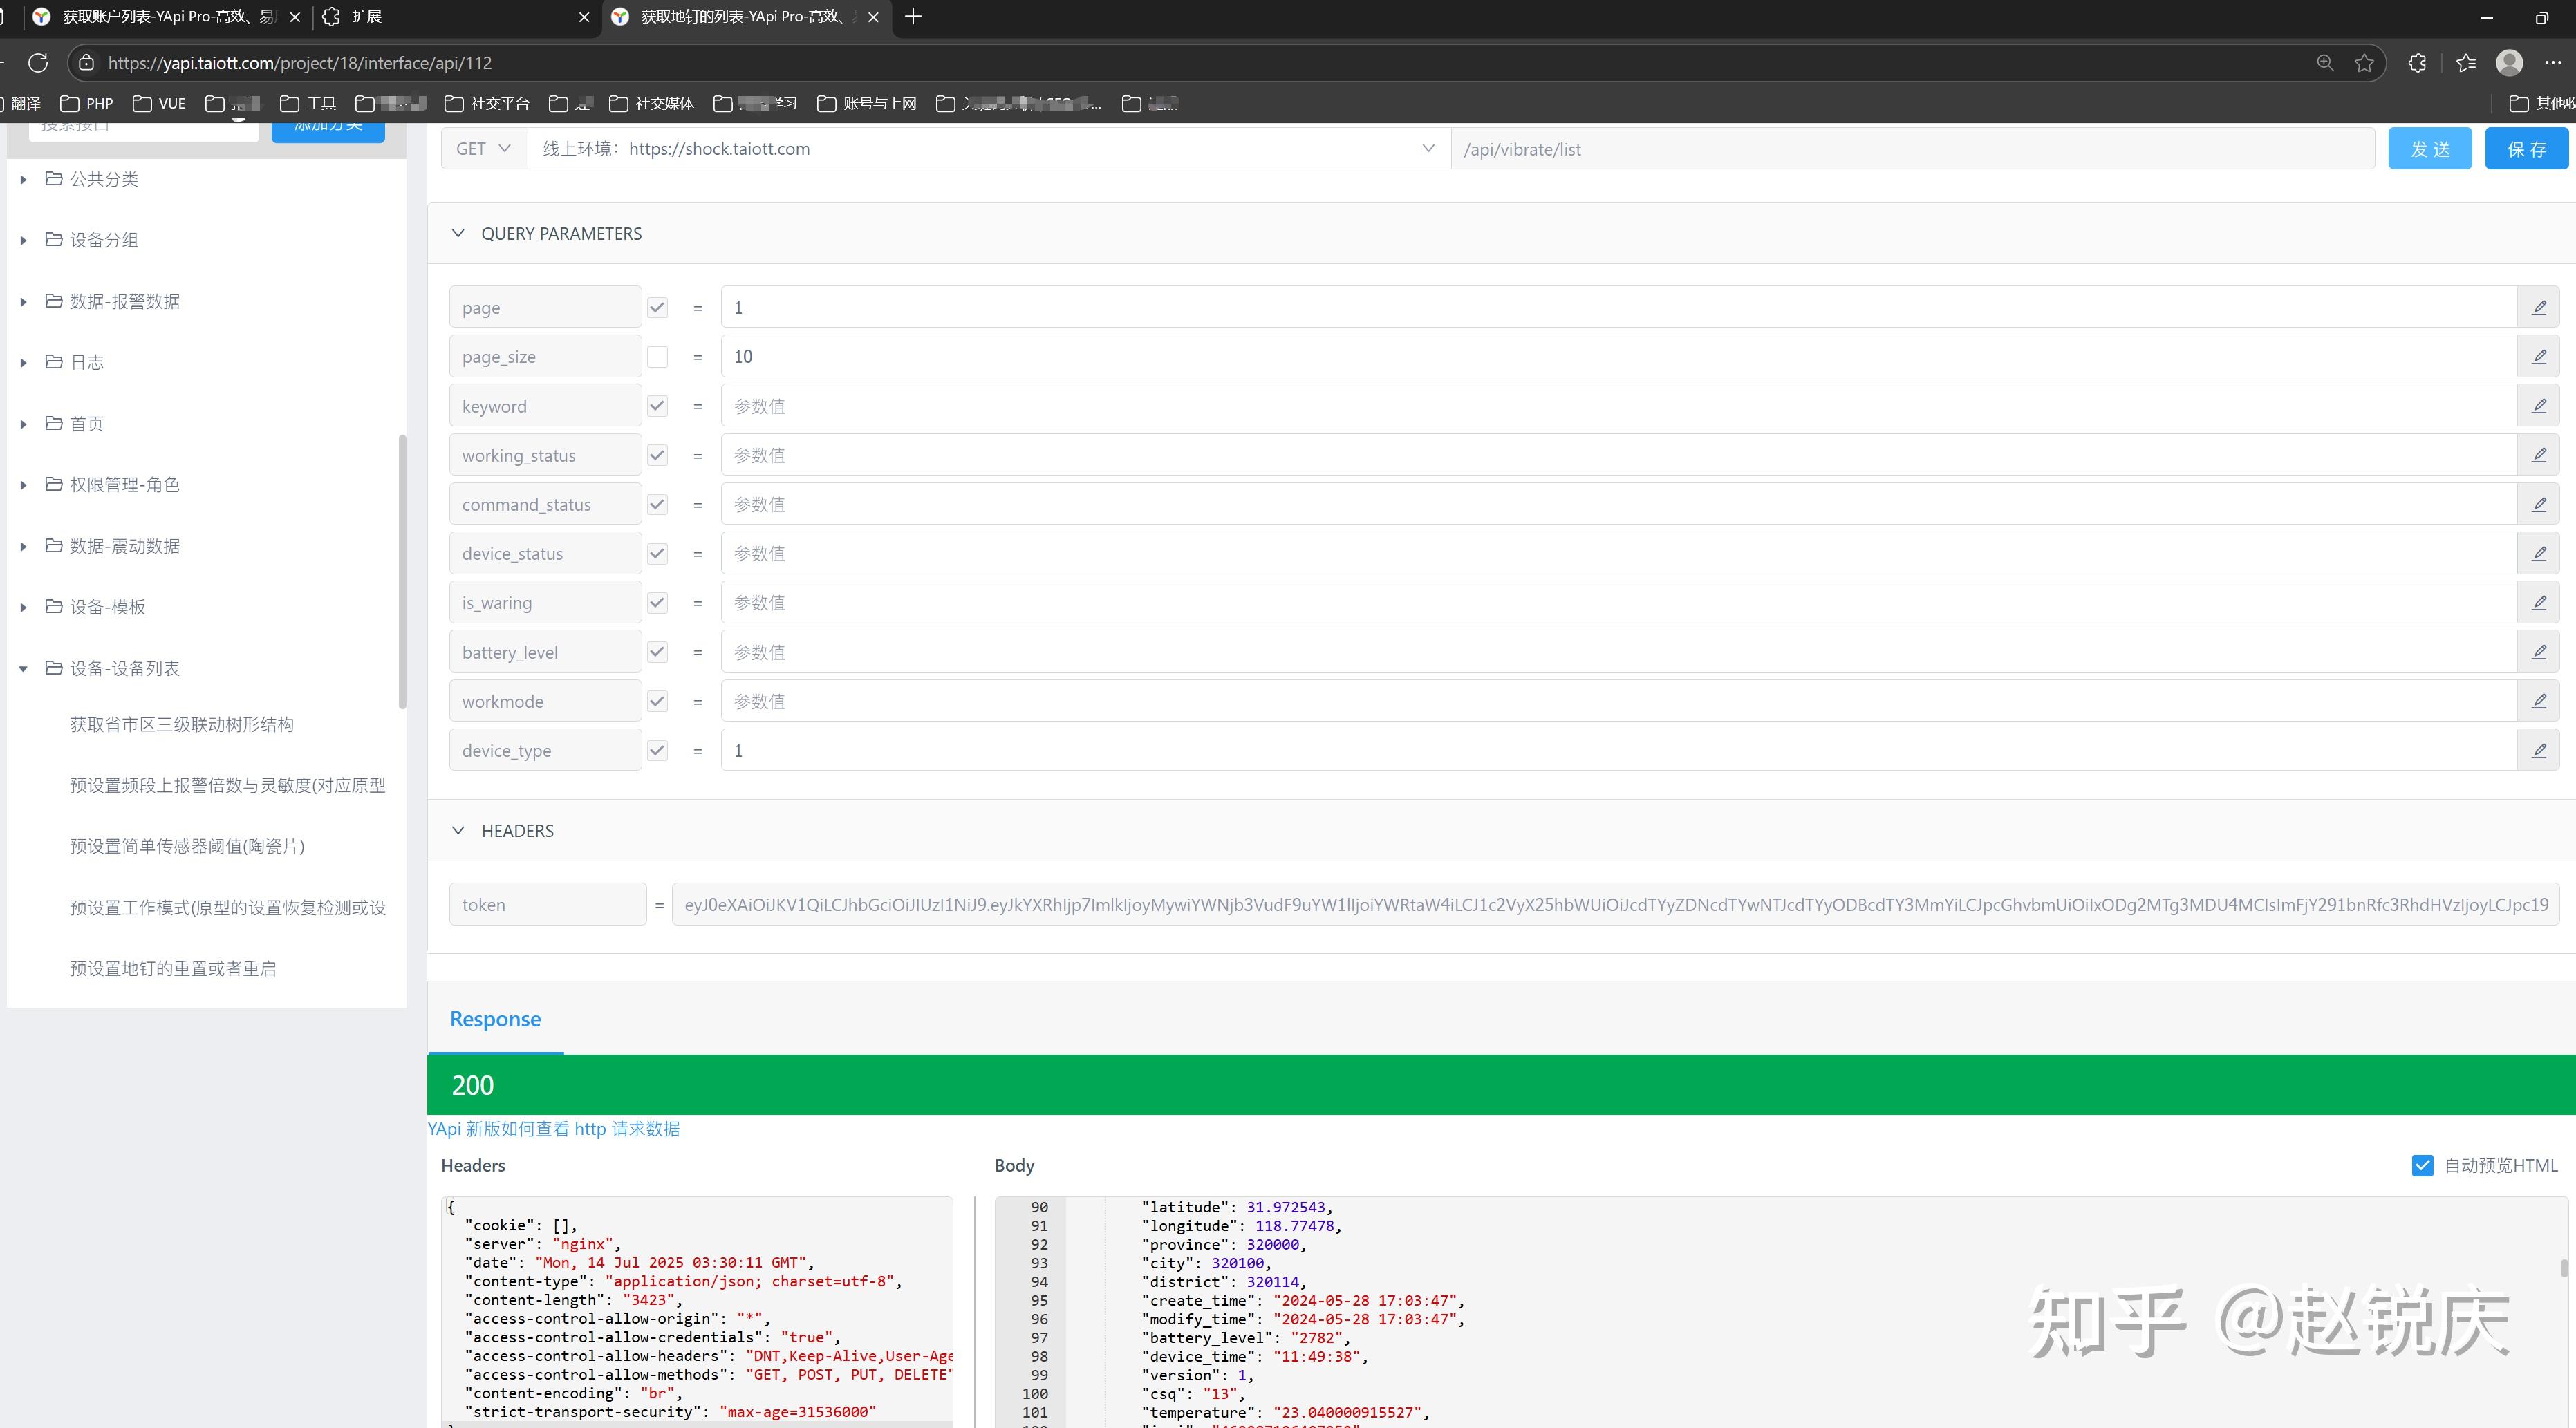Click the edit pencil for working_status parameter

point(2538,455)
